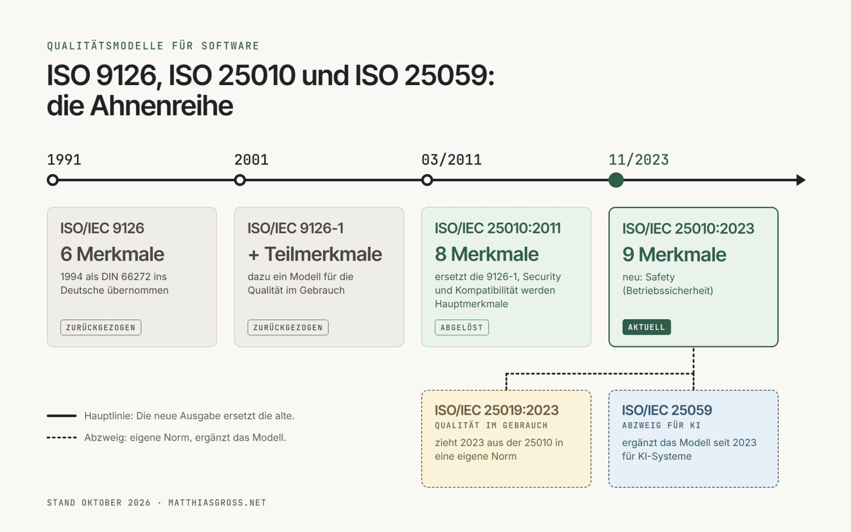
Task: Click the 'Abzweig: eigene Norm' legend text
Action: click(185, 437)
